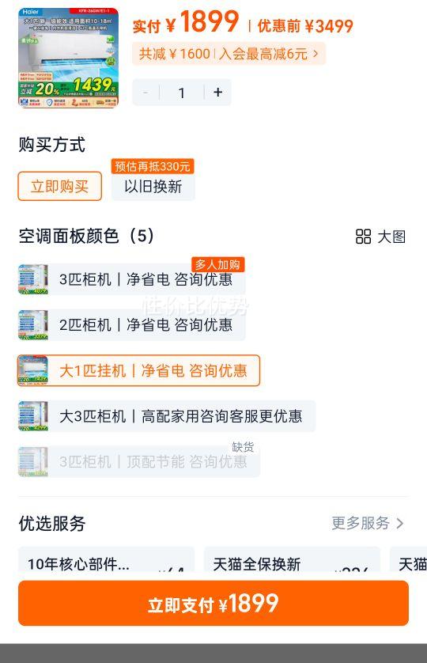Choose the 2匹柜机 净省电 option
Screen dimensions: 427x663
131,324
